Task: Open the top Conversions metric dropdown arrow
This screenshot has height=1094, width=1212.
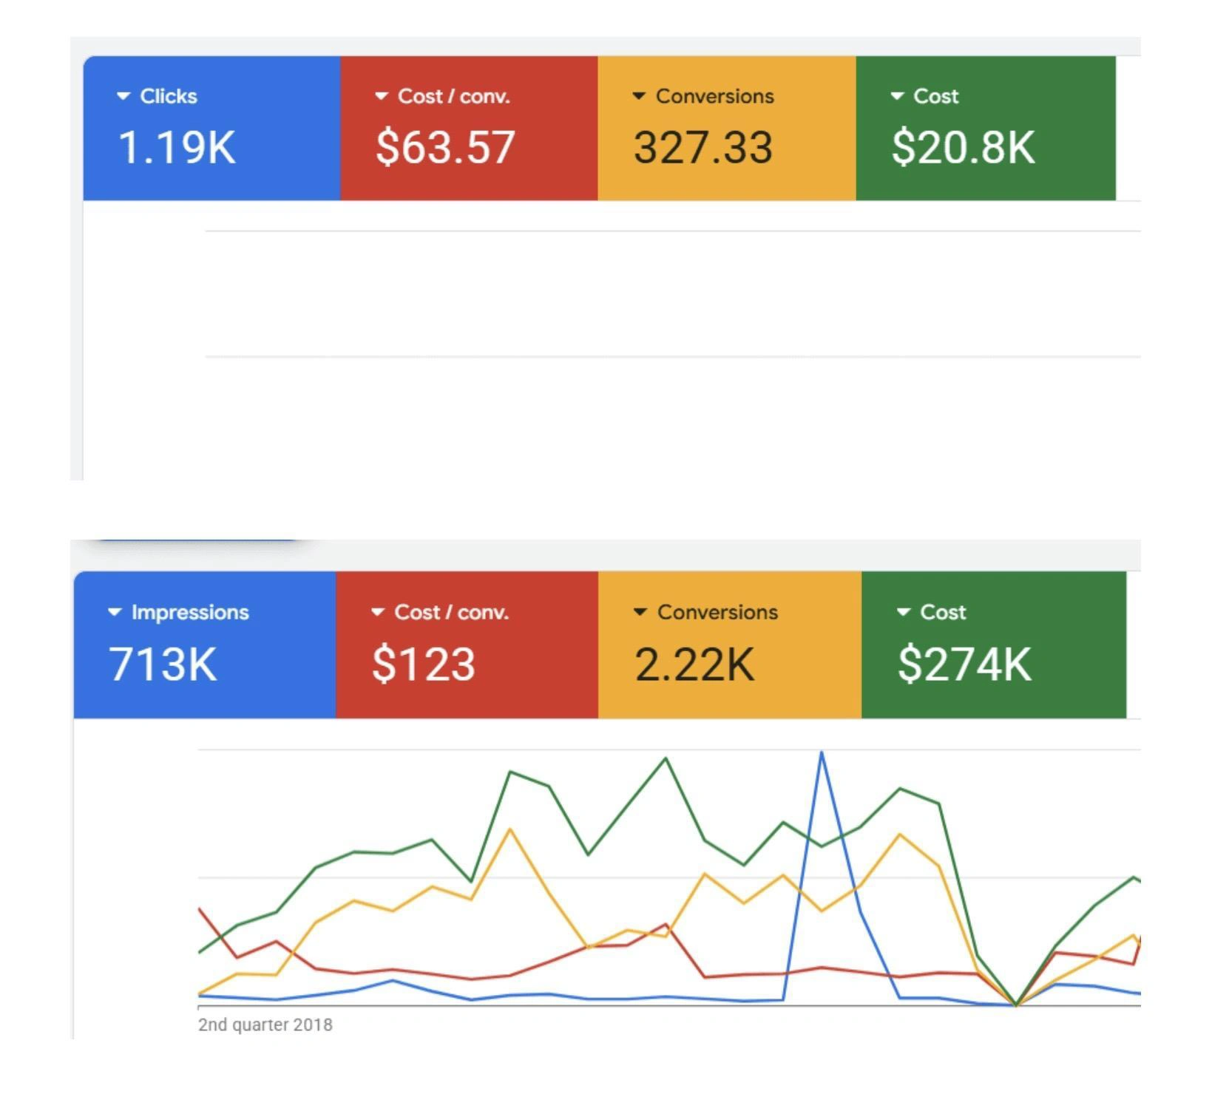Action: (639, 96)
